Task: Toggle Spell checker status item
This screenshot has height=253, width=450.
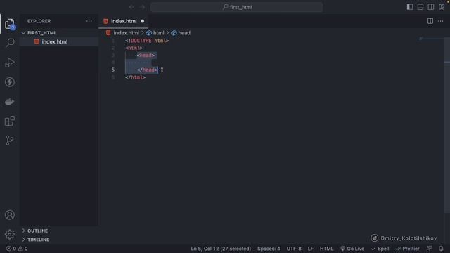Action: click(x=380, y=249)
